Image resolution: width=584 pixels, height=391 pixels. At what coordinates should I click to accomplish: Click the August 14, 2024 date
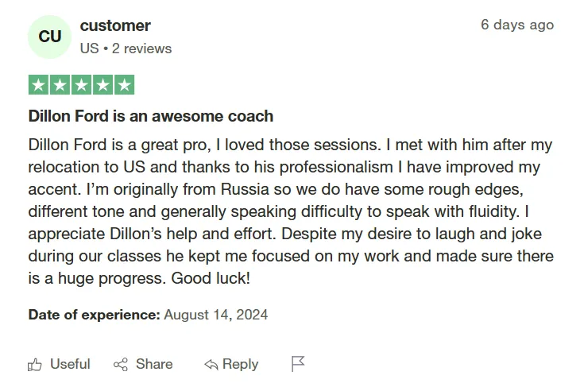pos(216,315)
